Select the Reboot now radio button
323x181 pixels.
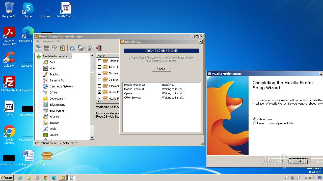[254, 119]
